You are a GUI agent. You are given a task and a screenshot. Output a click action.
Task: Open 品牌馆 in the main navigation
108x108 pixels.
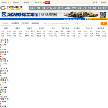click(67, 8)
